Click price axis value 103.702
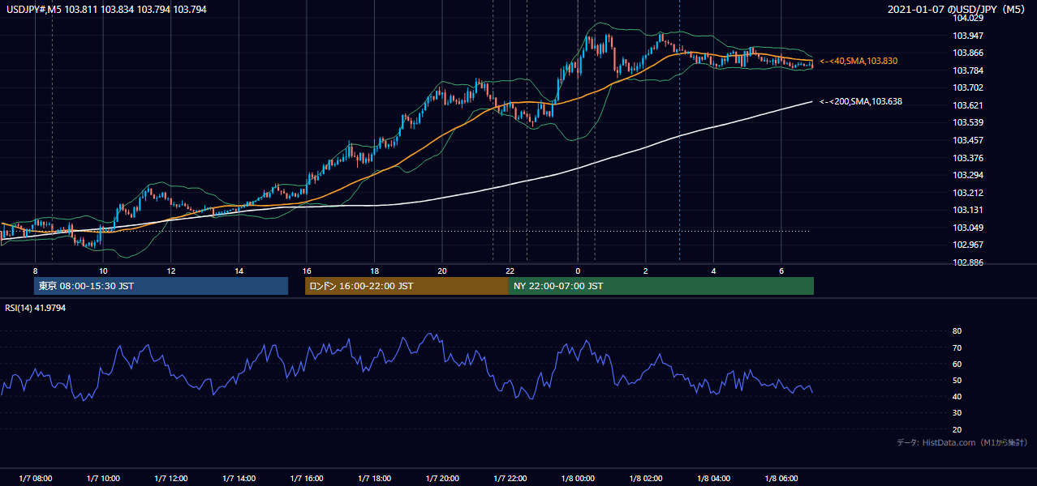This screenshot has width=1037, height=486. coord(969,87)
